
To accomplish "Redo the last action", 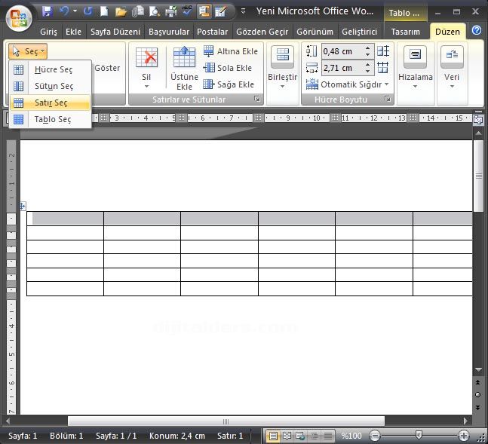I will coord(88,12).
